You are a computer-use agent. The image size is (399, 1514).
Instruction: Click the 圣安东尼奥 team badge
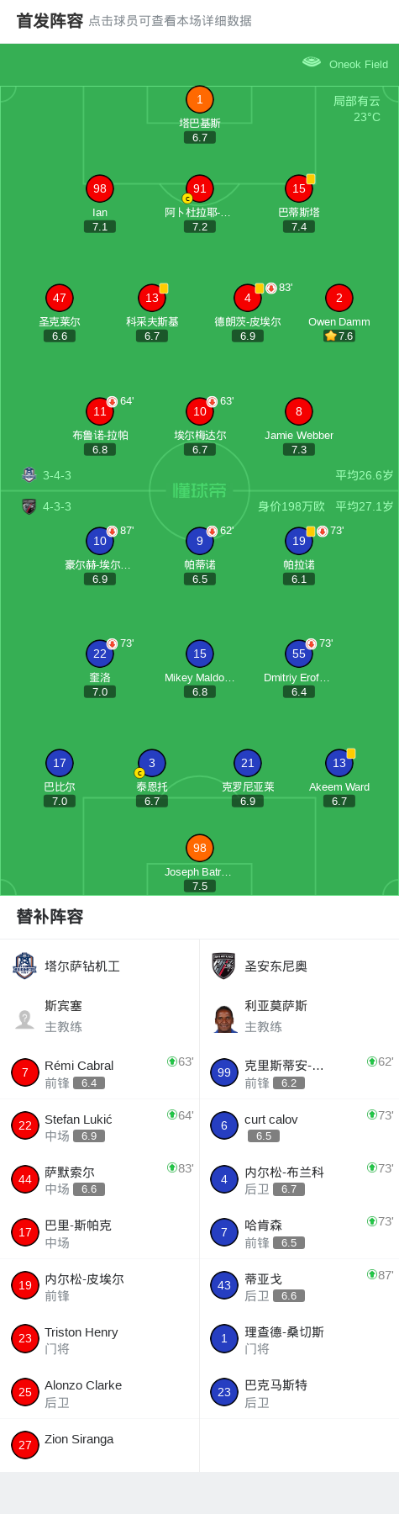click(223, 966)
